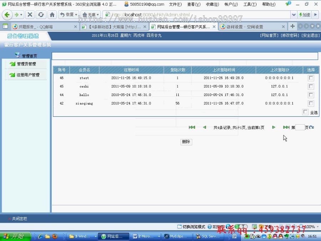Open folder icon in quick launch
321x241 pixels.
[x=47, y=236]
